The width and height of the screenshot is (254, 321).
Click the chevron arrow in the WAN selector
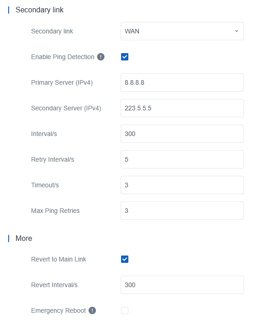point(237,31)
